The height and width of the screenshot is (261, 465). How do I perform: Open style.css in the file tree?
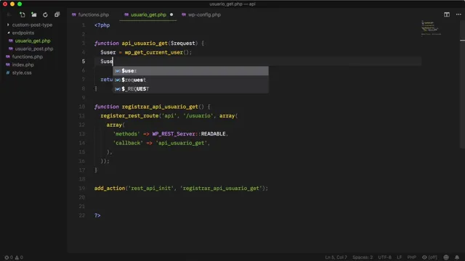tap(22, 72)
